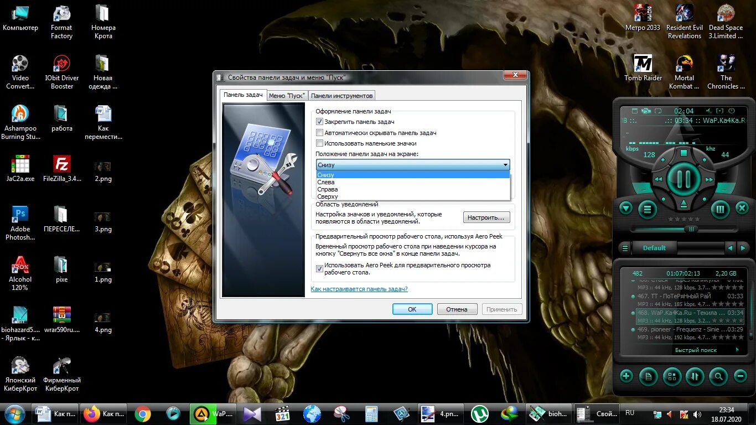Open Format Factory desktop icon
This screenshot has height=425, width=756.
click(61, 22)
